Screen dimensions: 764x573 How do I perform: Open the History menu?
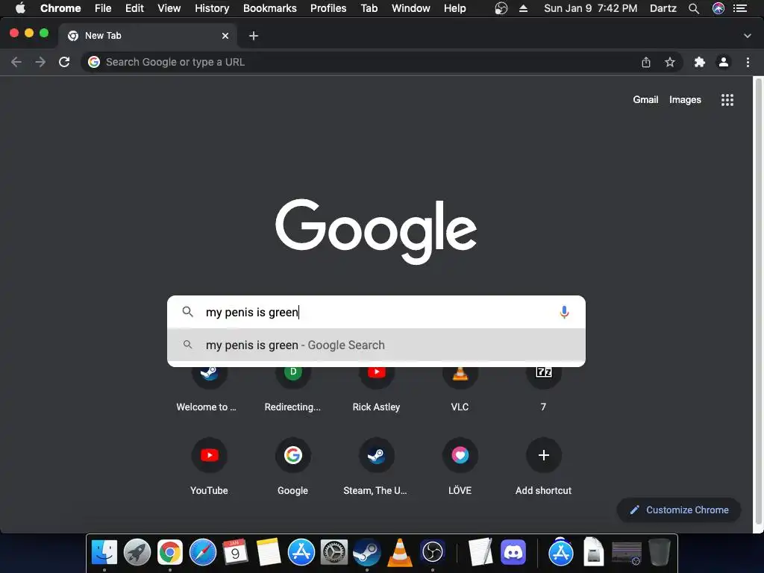tap(212, 8)
